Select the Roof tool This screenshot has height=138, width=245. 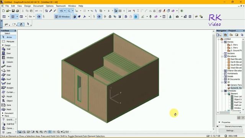[8, 79]
